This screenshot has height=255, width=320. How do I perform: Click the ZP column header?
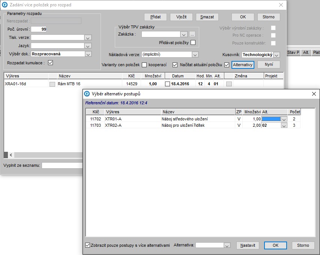pyautogui.click(x=239, y=112)
